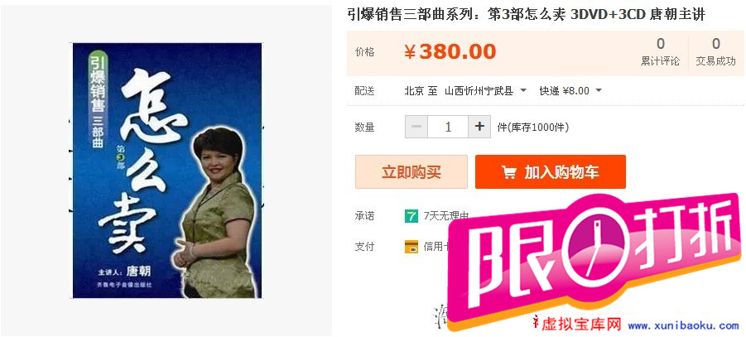The height and width of the screenshot is (337, 746).
Task: Click the cart icon in add-to-cart button
Action: coord(508,172)
